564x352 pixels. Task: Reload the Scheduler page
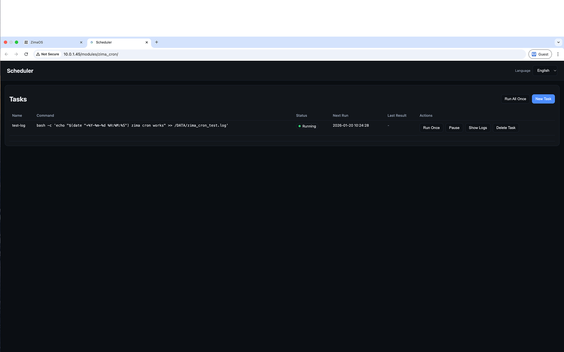(x=26, y=54)
